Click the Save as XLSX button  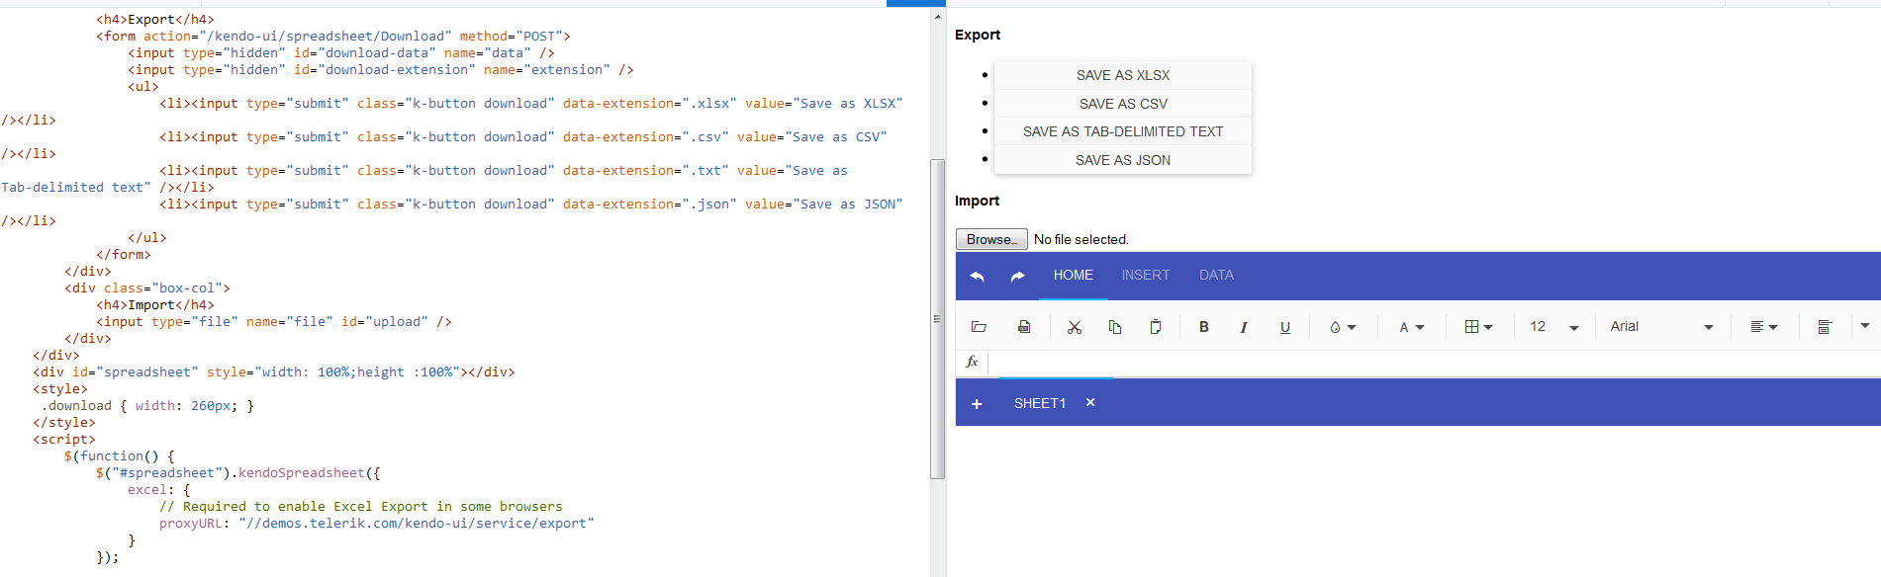click(x=1123, y=75)
